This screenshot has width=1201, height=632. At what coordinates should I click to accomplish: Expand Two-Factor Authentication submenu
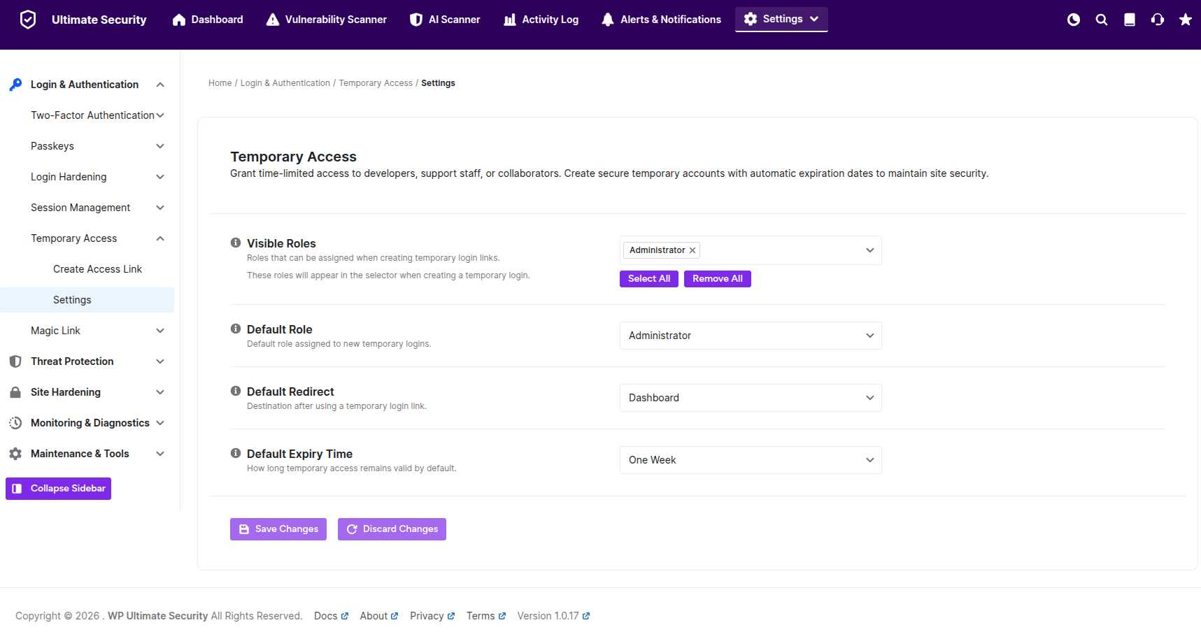160,115
